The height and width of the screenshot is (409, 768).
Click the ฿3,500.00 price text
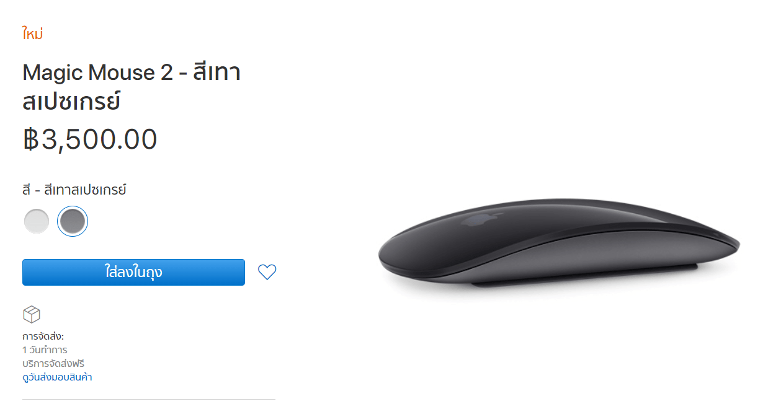tap(89, 139)
